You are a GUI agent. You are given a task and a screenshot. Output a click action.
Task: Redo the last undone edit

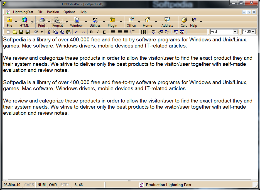coord(84,32)
